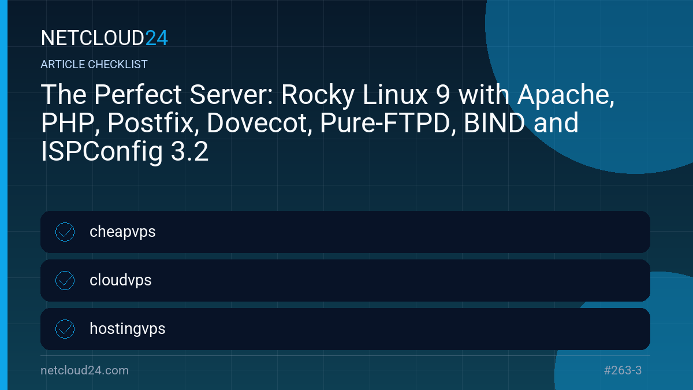Select the hostingvps text
The image size is (693, 390).
(128, 329)
